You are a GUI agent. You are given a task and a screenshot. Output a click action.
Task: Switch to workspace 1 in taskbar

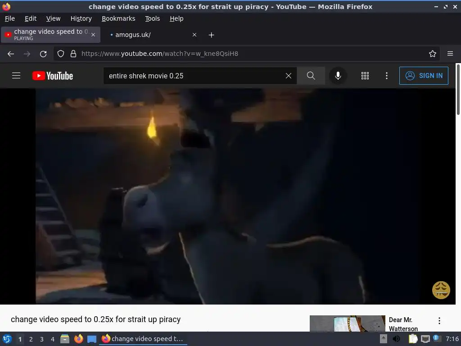click(20, 339)
